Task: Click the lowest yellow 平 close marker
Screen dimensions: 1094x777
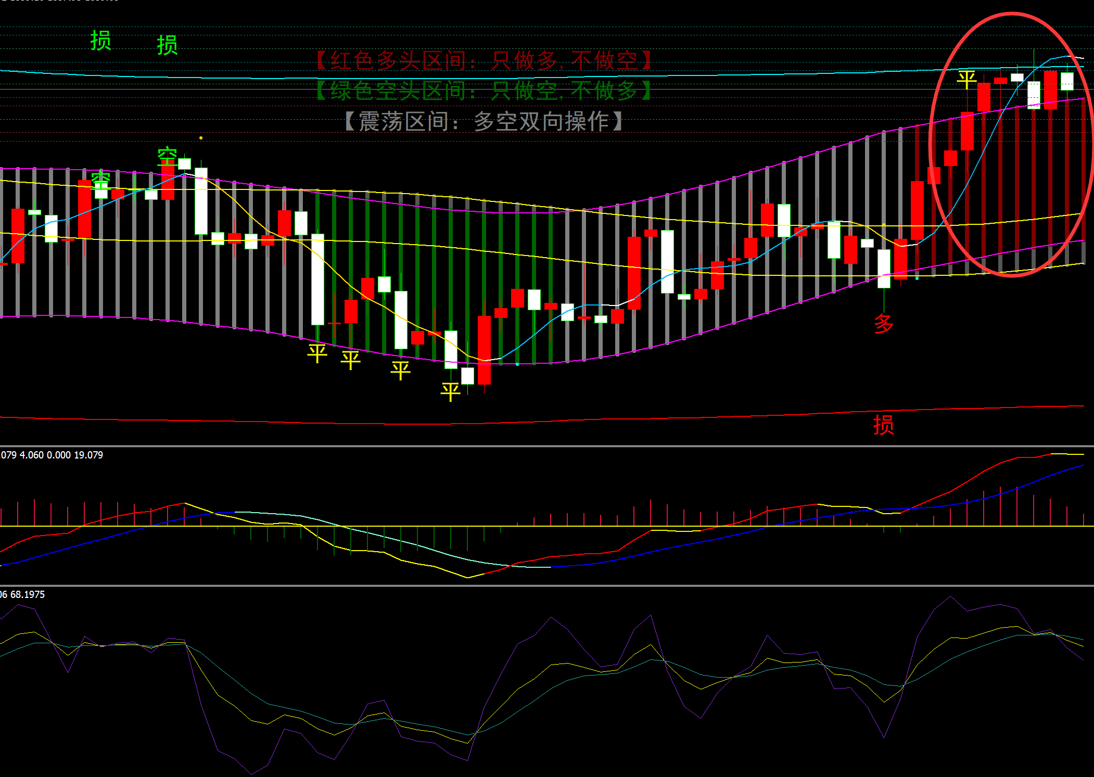Action: click(450, 391)
